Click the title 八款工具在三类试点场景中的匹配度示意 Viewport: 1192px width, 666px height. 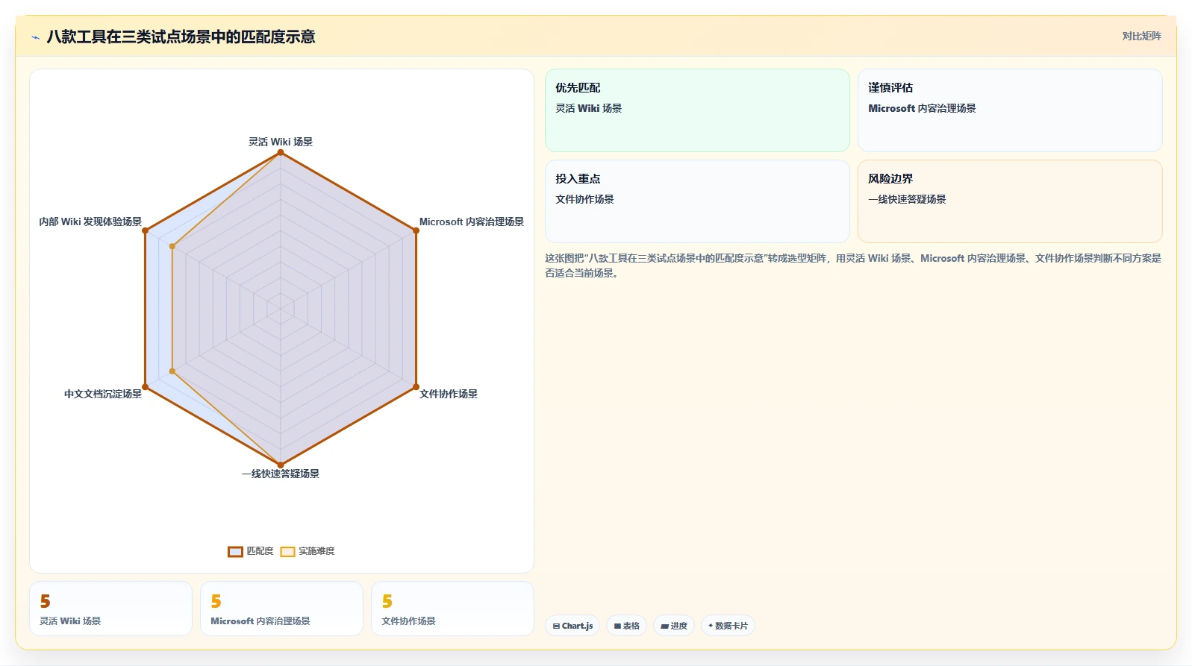pos(181,37)
